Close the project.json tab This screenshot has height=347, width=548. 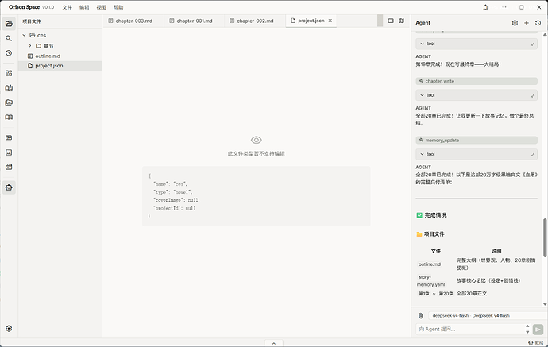click(x=330, y=21)
